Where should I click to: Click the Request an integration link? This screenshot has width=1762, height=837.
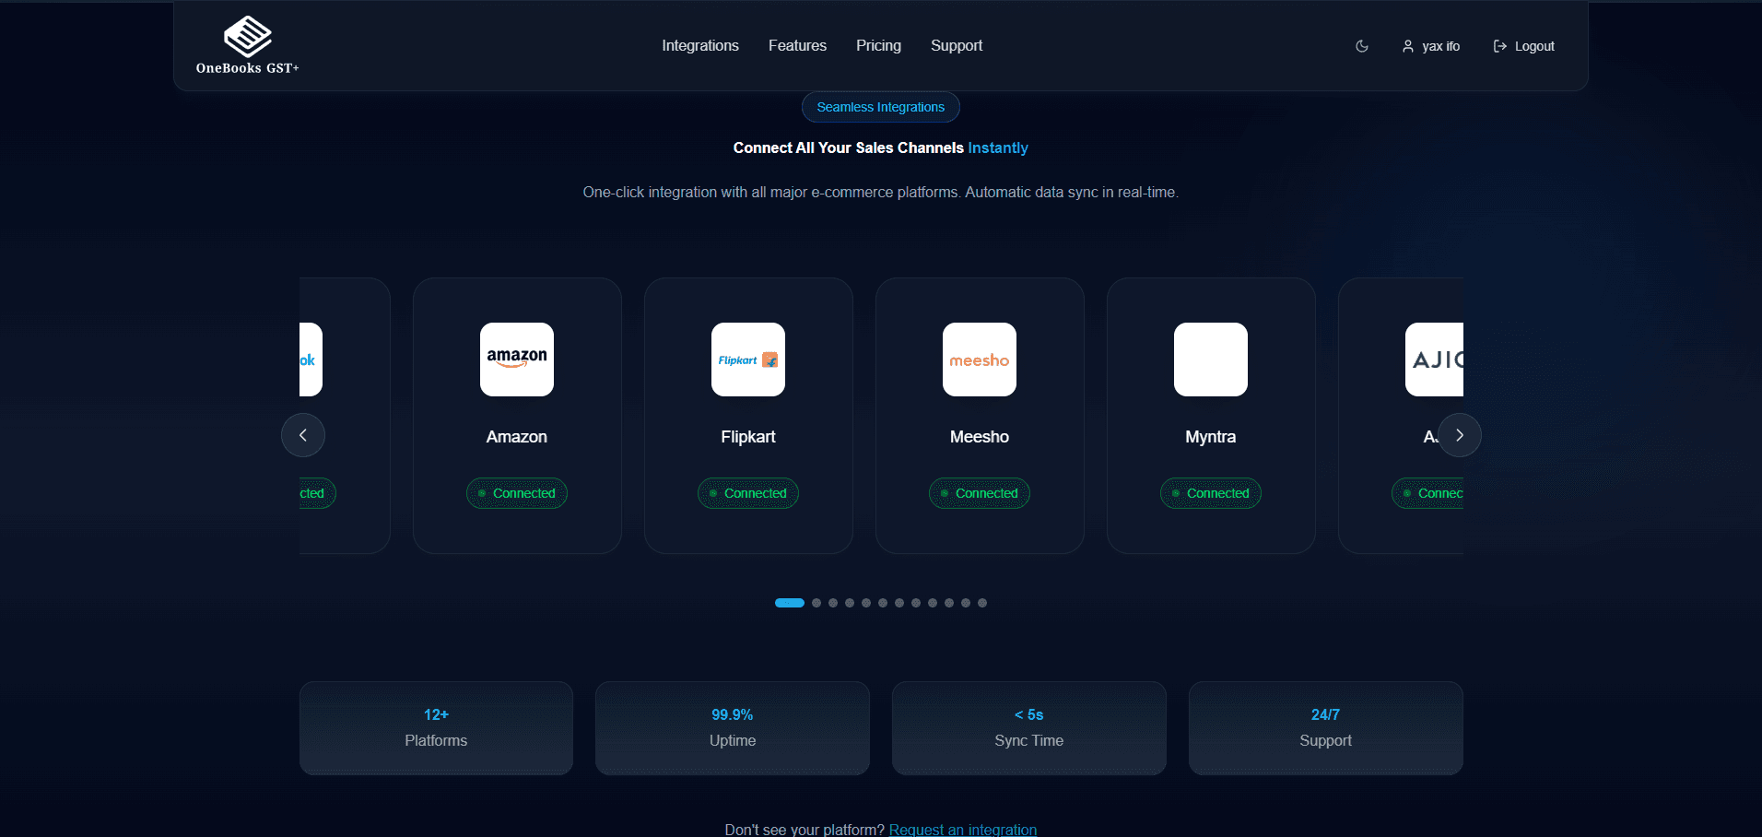click(962, 830)
